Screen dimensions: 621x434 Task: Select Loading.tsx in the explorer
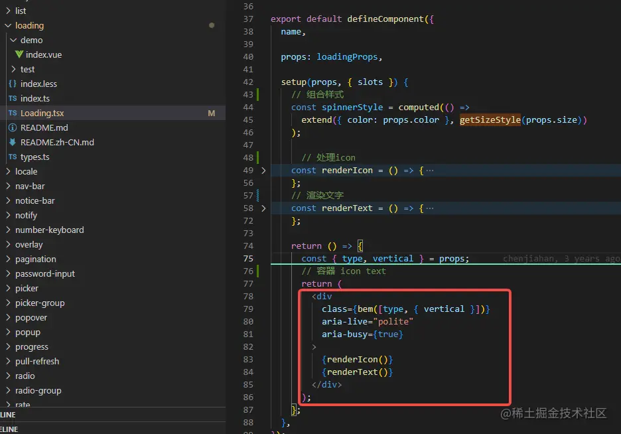pos(113,113)
